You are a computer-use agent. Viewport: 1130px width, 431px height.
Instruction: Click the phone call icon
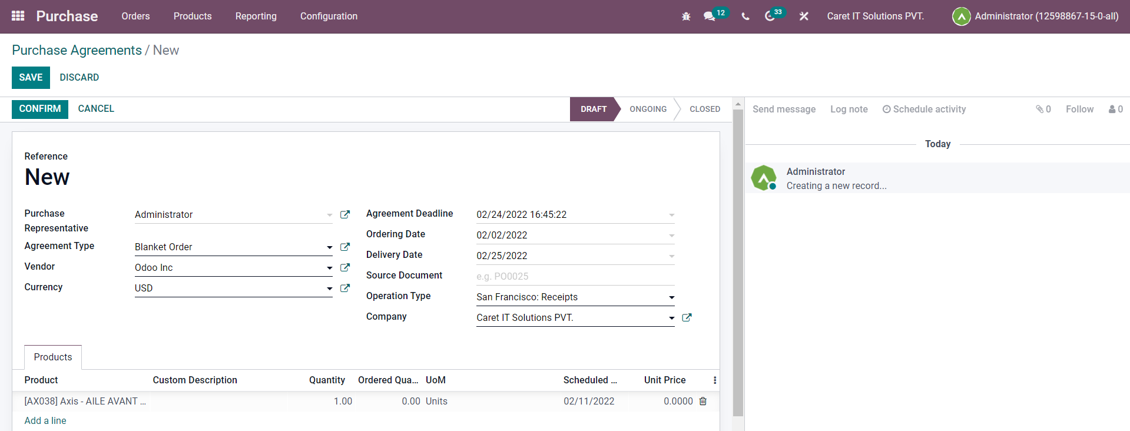point(745,16)
